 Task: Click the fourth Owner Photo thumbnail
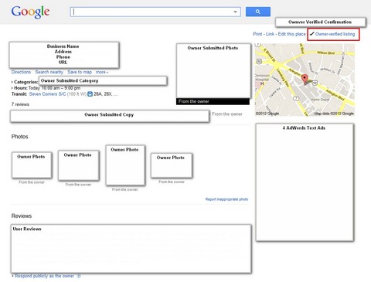tap(172, 165)
